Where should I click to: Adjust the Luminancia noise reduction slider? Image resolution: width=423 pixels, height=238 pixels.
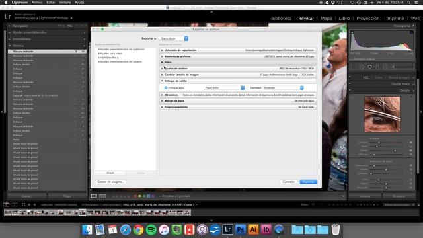pyautogui.click(x=374, y=165)
